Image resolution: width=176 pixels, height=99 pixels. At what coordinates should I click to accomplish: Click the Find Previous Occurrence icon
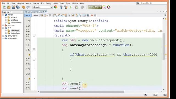click(59, 15)
